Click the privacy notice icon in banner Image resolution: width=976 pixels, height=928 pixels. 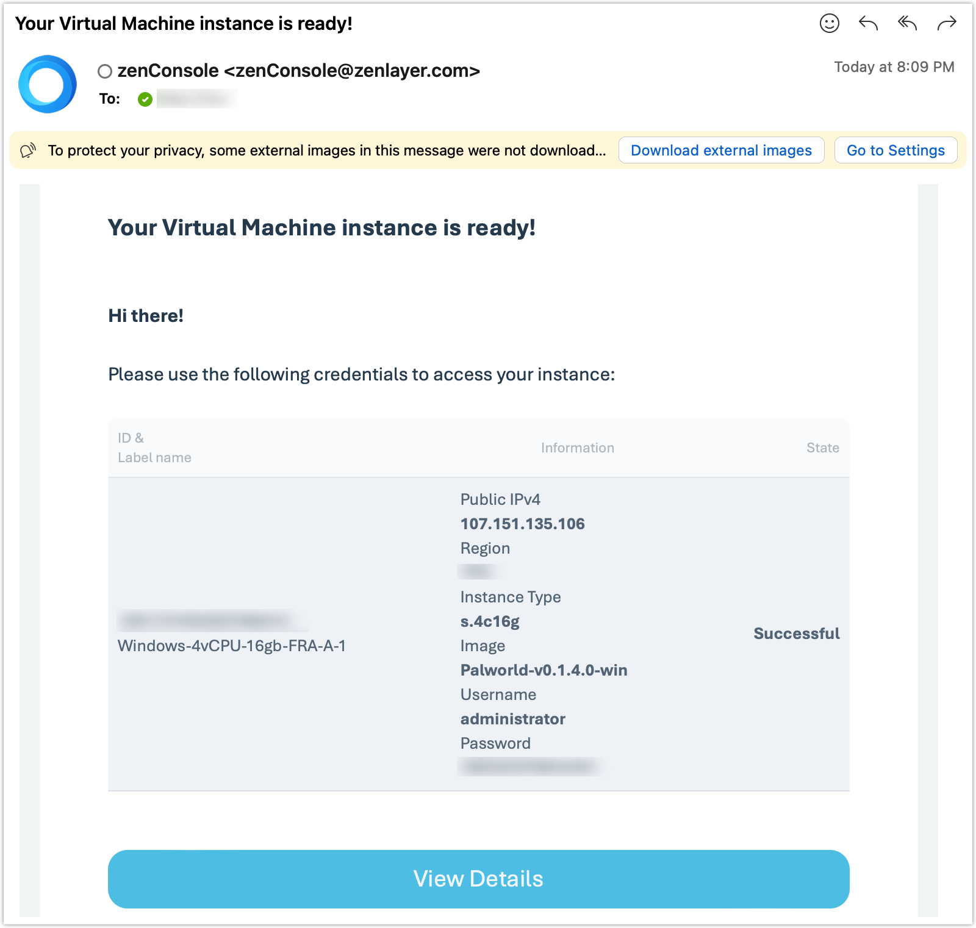pos(28,151)
